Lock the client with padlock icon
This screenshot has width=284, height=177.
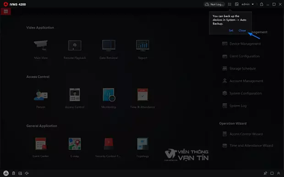click(262, 4)
